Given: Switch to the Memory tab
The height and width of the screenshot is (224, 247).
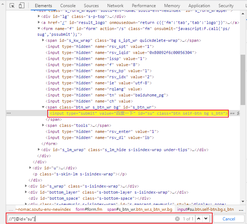Looking at the screenshot, I should click(172, 6).
